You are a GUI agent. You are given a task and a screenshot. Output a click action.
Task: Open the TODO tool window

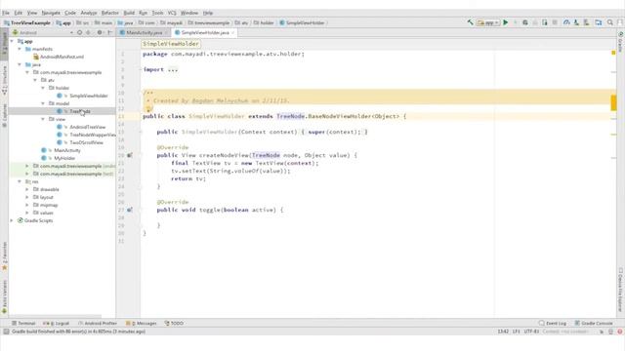click(x=174, y=323)
